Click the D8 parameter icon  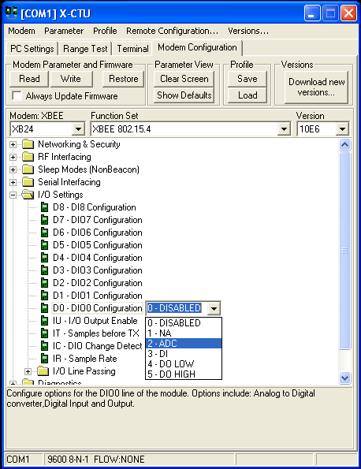tap(45, 207)
